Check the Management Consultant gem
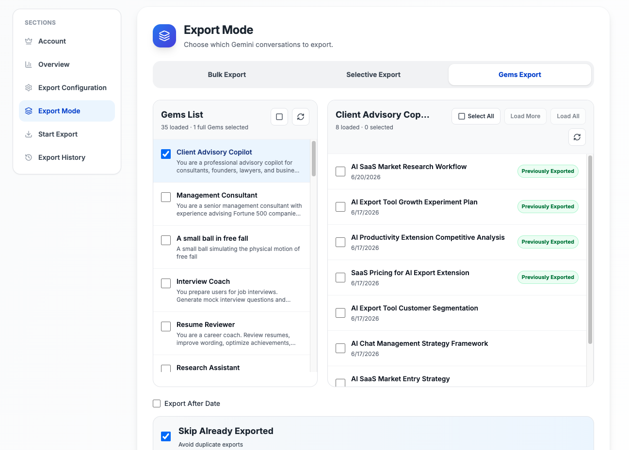This screenshot has width=629, height=450. pos(166,197)
